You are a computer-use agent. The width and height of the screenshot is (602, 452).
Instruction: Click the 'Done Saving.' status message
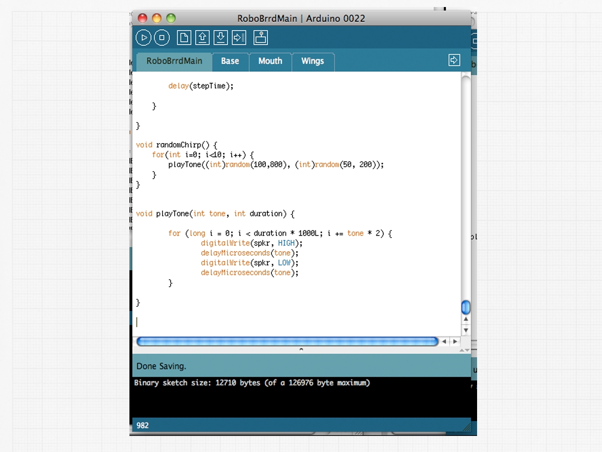click(x=161, y=366)
